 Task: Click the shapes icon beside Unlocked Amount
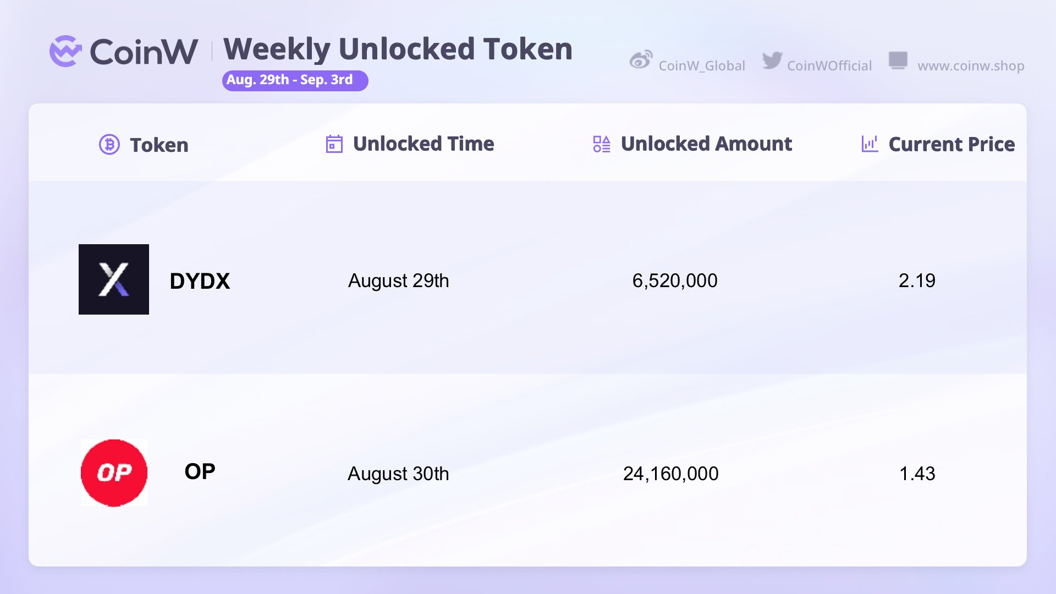602,144
